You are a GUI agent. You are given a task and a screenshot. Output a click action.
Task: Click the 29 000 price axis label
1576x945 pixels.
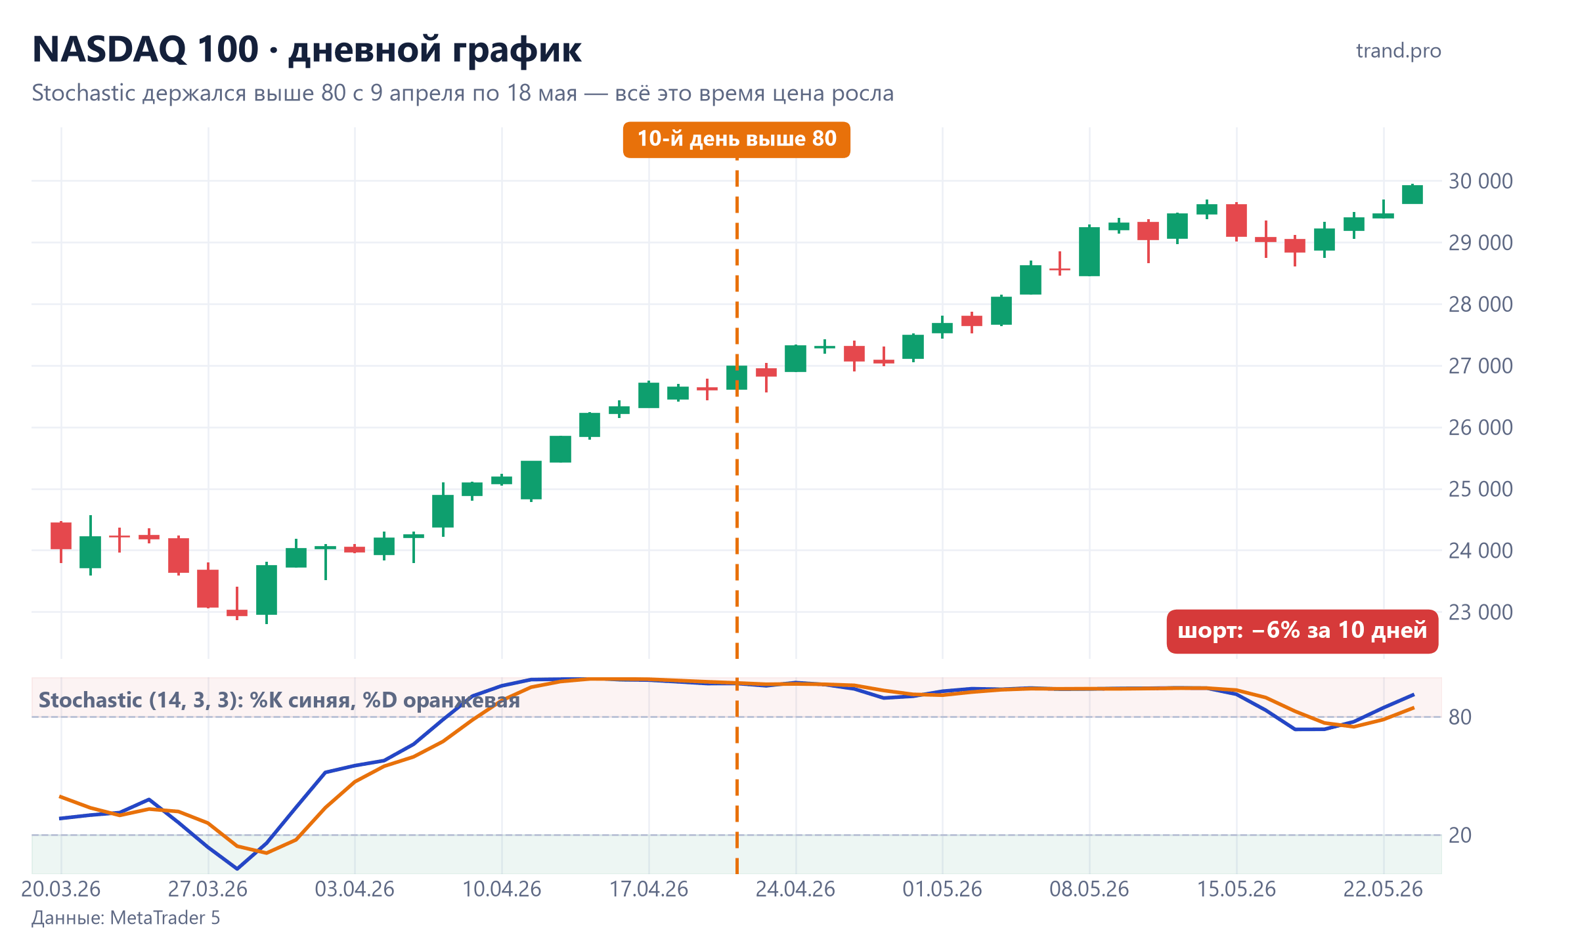tap(1481, 243)
